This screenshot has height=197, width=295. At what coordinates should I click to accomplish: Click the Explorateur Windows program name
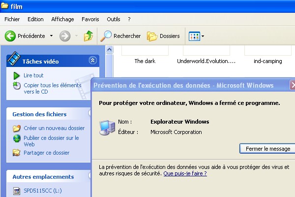tap(179, 122)
